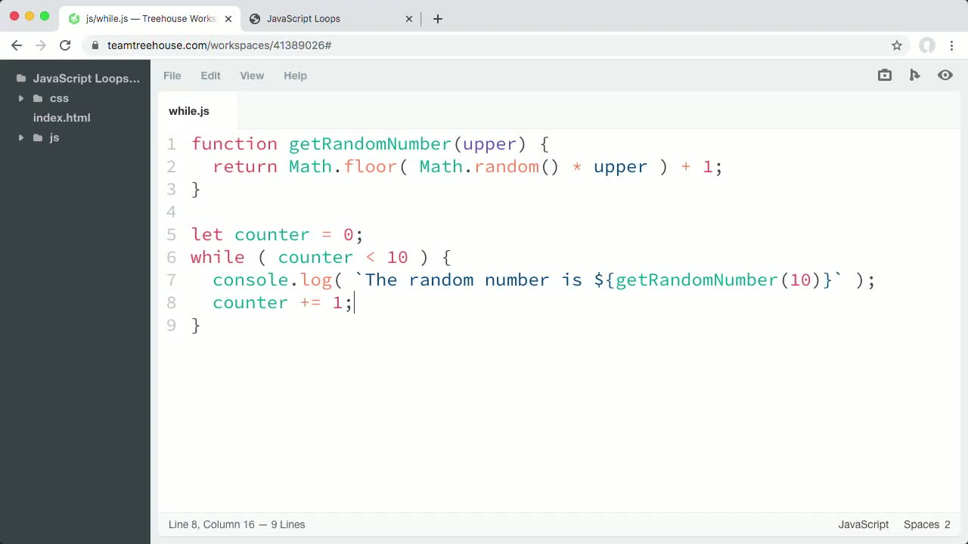Open Chrome's three-dot menu

[952, 45]
